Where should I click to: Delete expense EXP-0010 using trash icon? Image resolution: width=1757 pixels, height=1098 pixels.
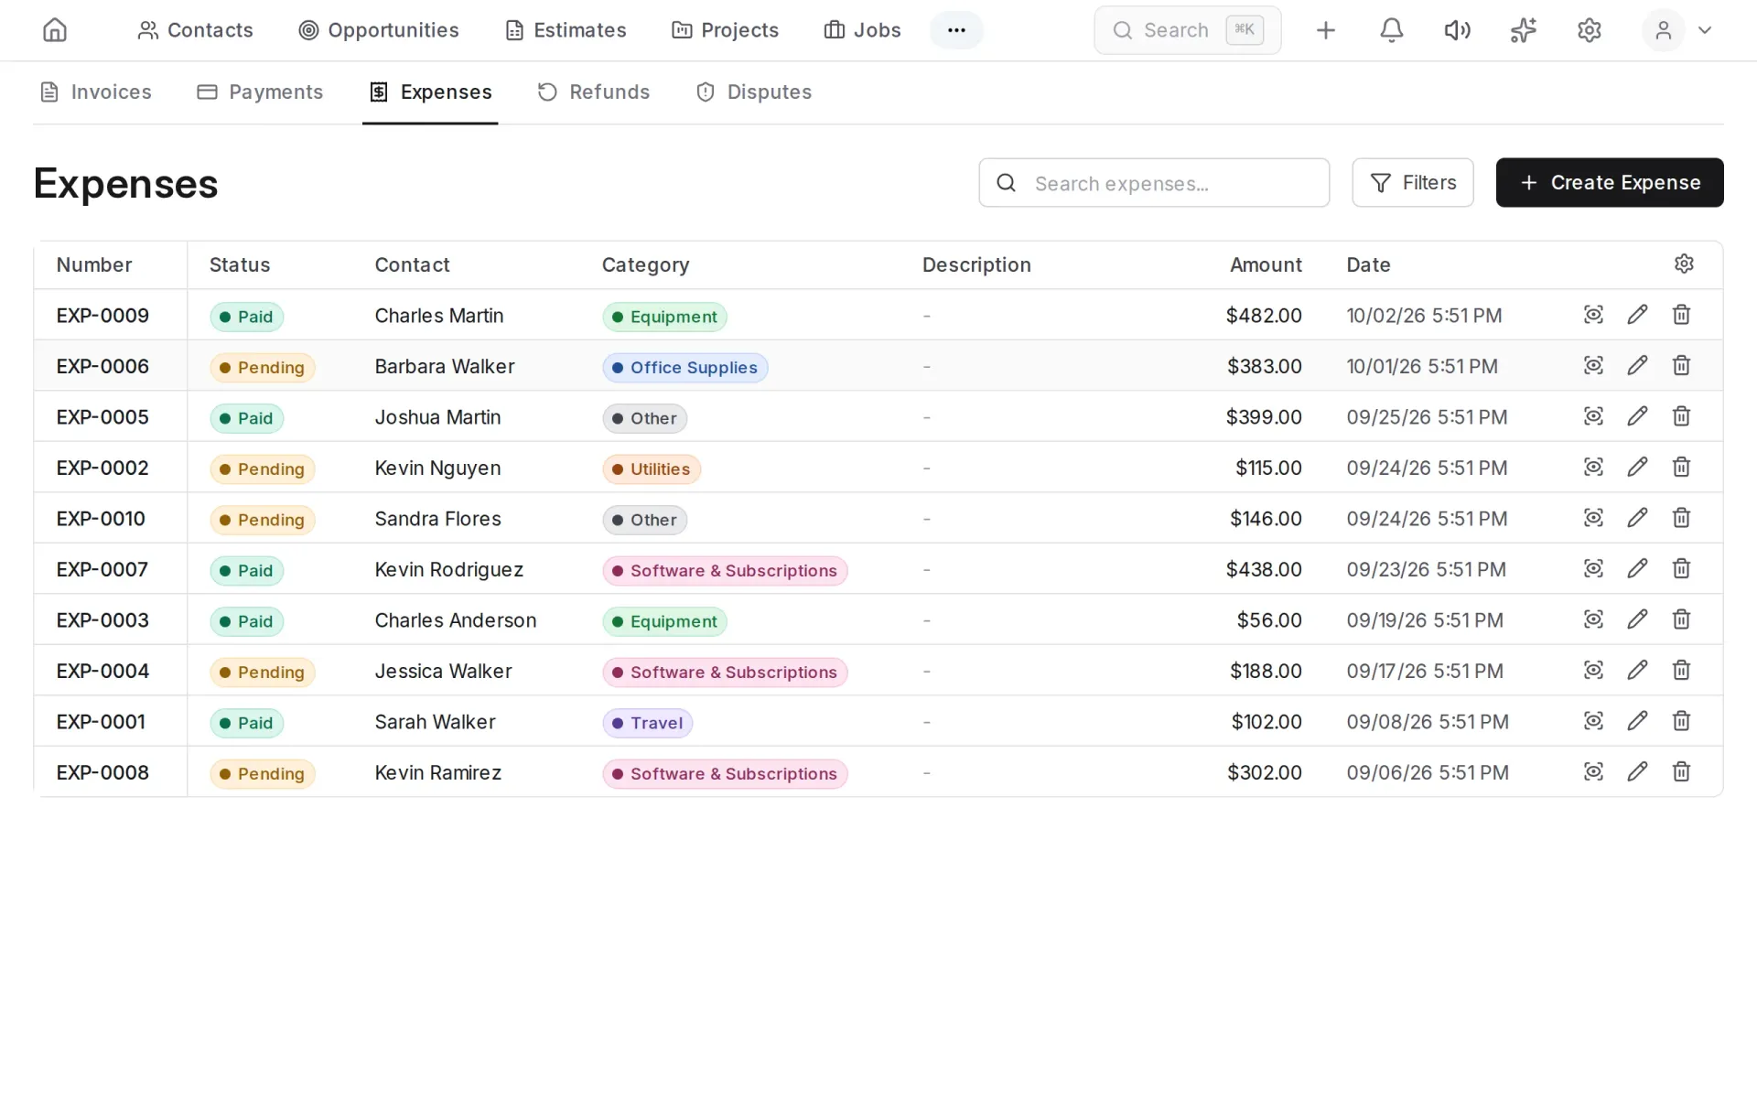1681,518
